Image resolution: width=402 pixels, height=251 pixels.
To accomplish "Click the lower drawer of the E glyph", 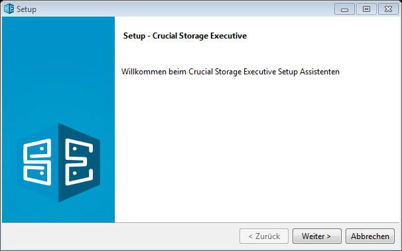I will 79,175.
